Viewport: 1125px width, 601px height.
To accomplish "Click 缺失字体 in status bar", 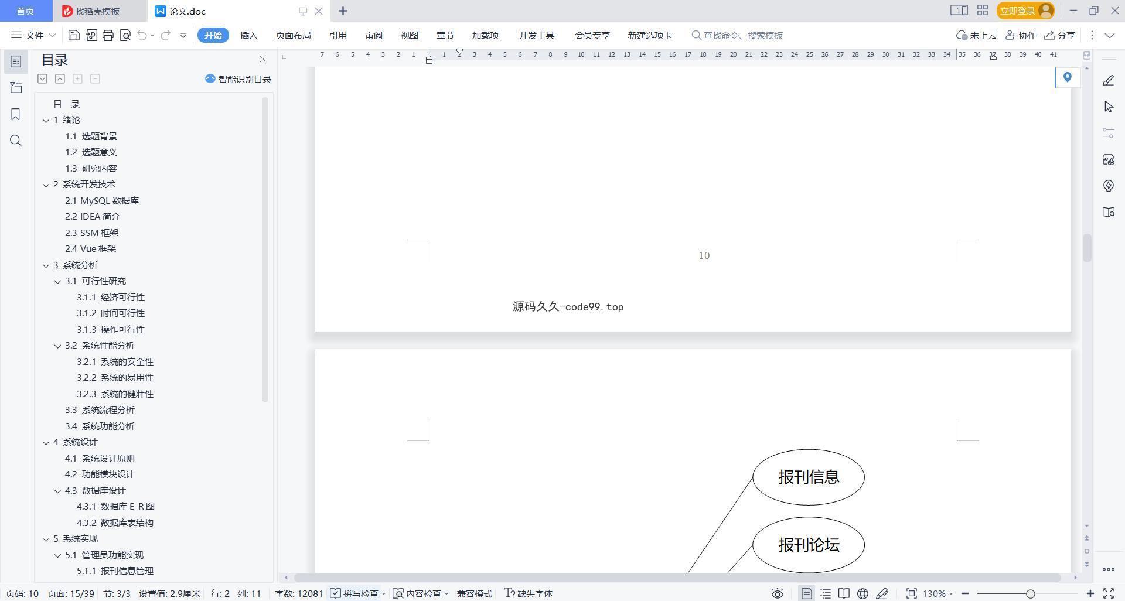I will click(x=529, y=593).
